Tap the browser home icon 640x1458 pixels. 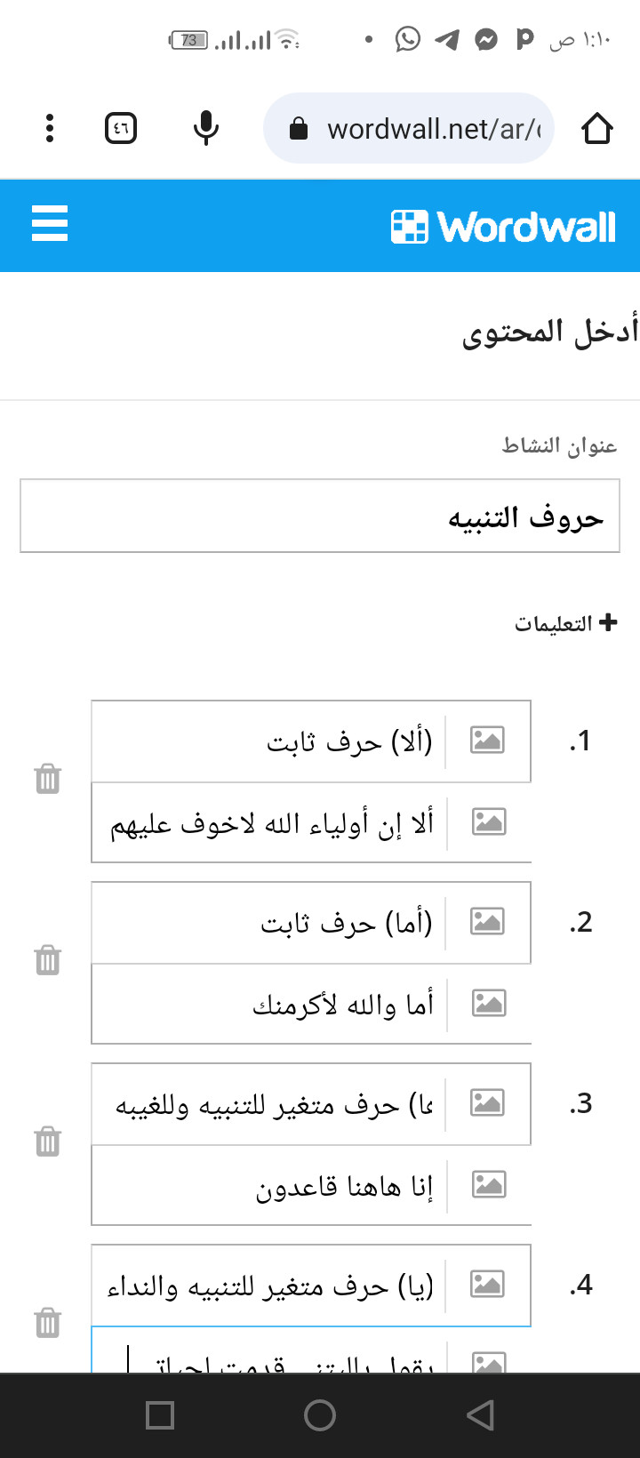click(597, 129)
